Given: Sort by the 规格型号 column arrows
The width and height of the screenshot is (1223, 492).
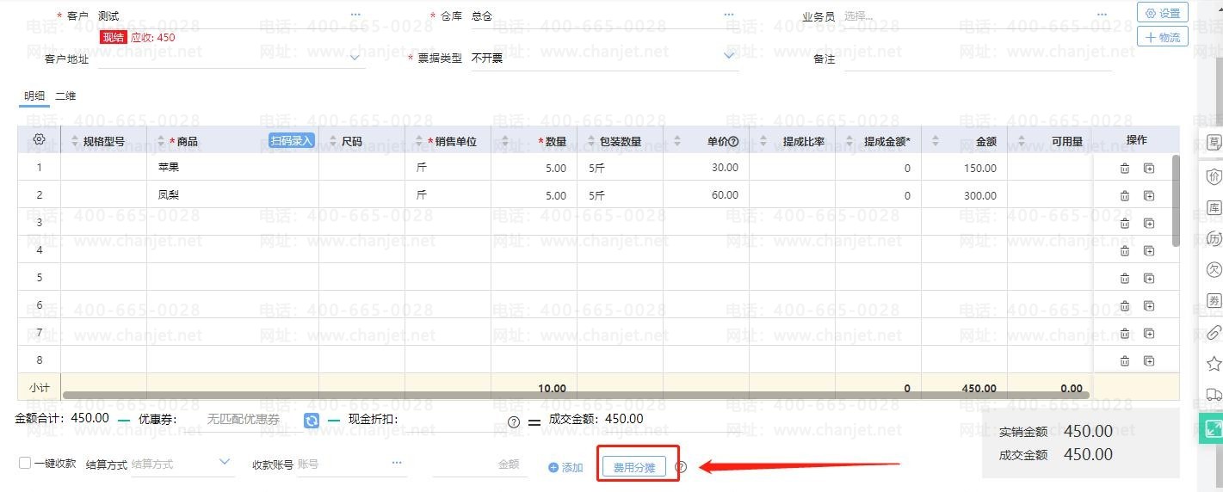Looking at the screenshot, I should click(75, 141).
